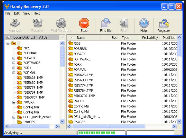The height and width of the screenshot is (138, 186).
Task: Expand the ?OBACK folder in tree
Action: [x=14, y=58]
